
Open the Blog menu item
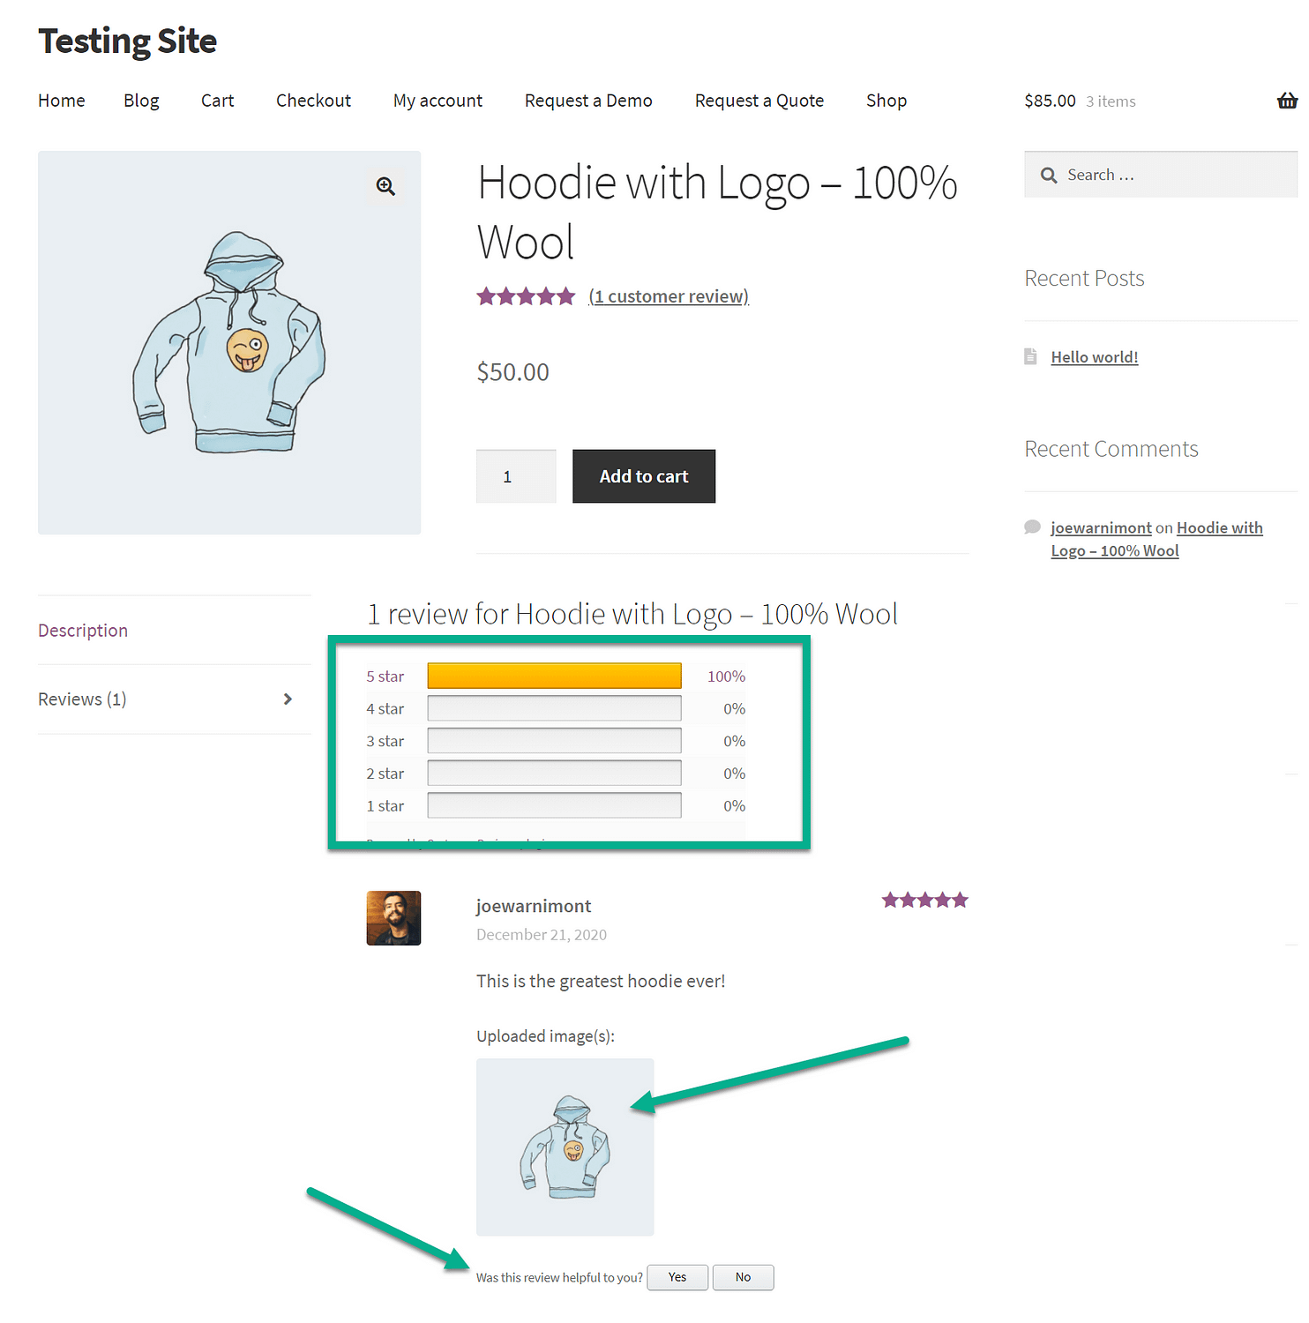point(141,101)
